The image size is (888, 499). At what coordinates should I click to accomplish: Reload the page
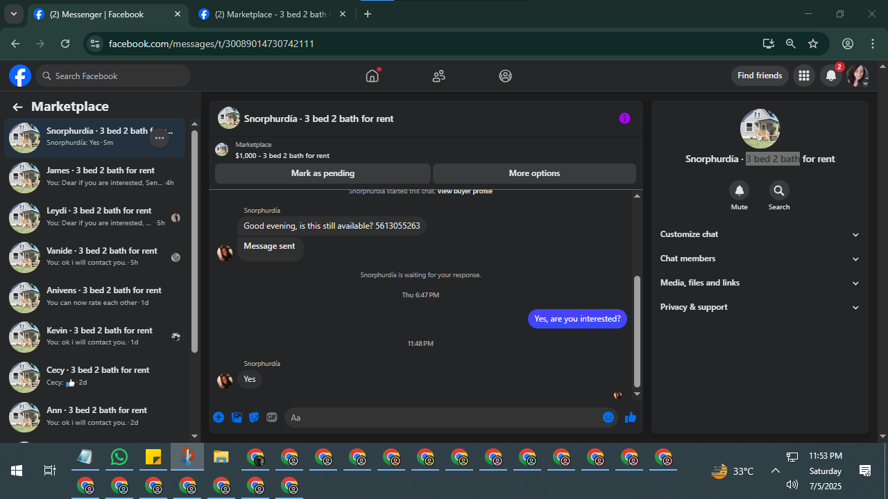(65, 44)
